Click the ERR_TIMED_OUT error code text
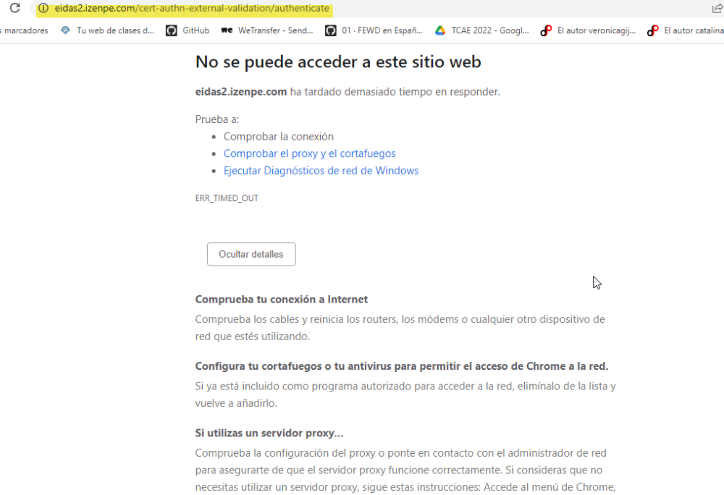The image size is (724, 495). [227, 198]
